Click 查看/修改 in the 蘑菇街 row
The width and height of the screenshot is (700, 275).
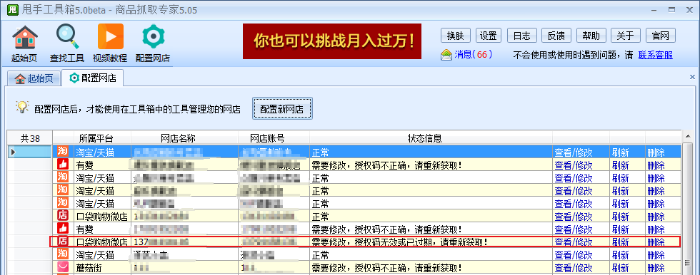click(573, 269)
